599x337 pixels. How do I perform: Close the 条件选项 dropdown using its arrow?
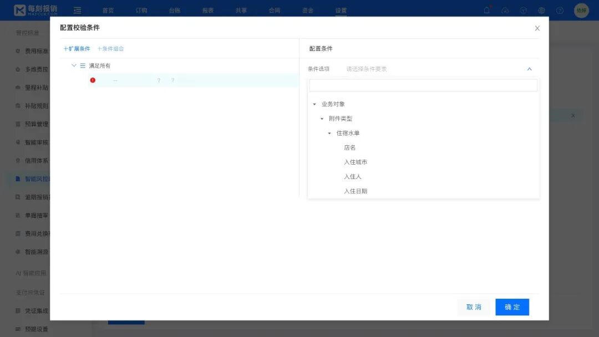[x=529, y=69]
